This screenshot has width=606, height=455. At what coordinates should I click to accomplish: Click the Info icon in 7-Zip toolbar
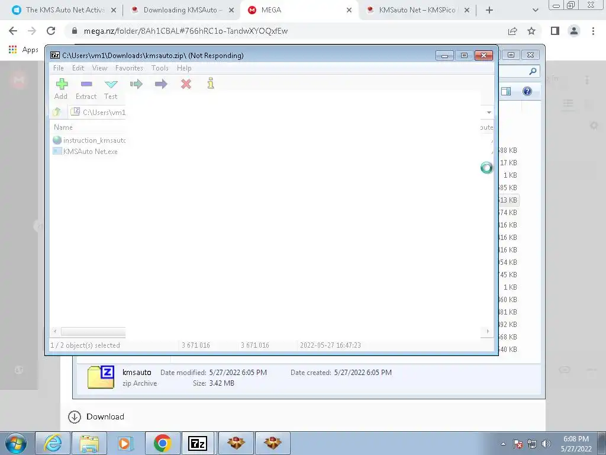click(x=211, y=84)
